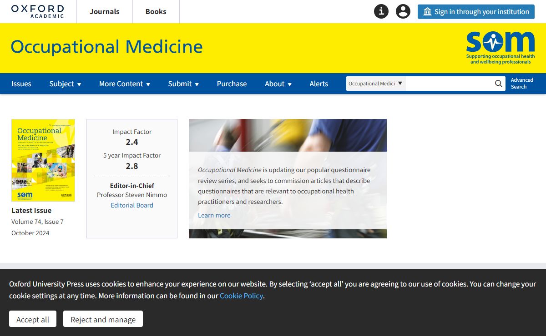Click the SOM society logo
The image size is (546, 336).
click(x=500, y=48)
